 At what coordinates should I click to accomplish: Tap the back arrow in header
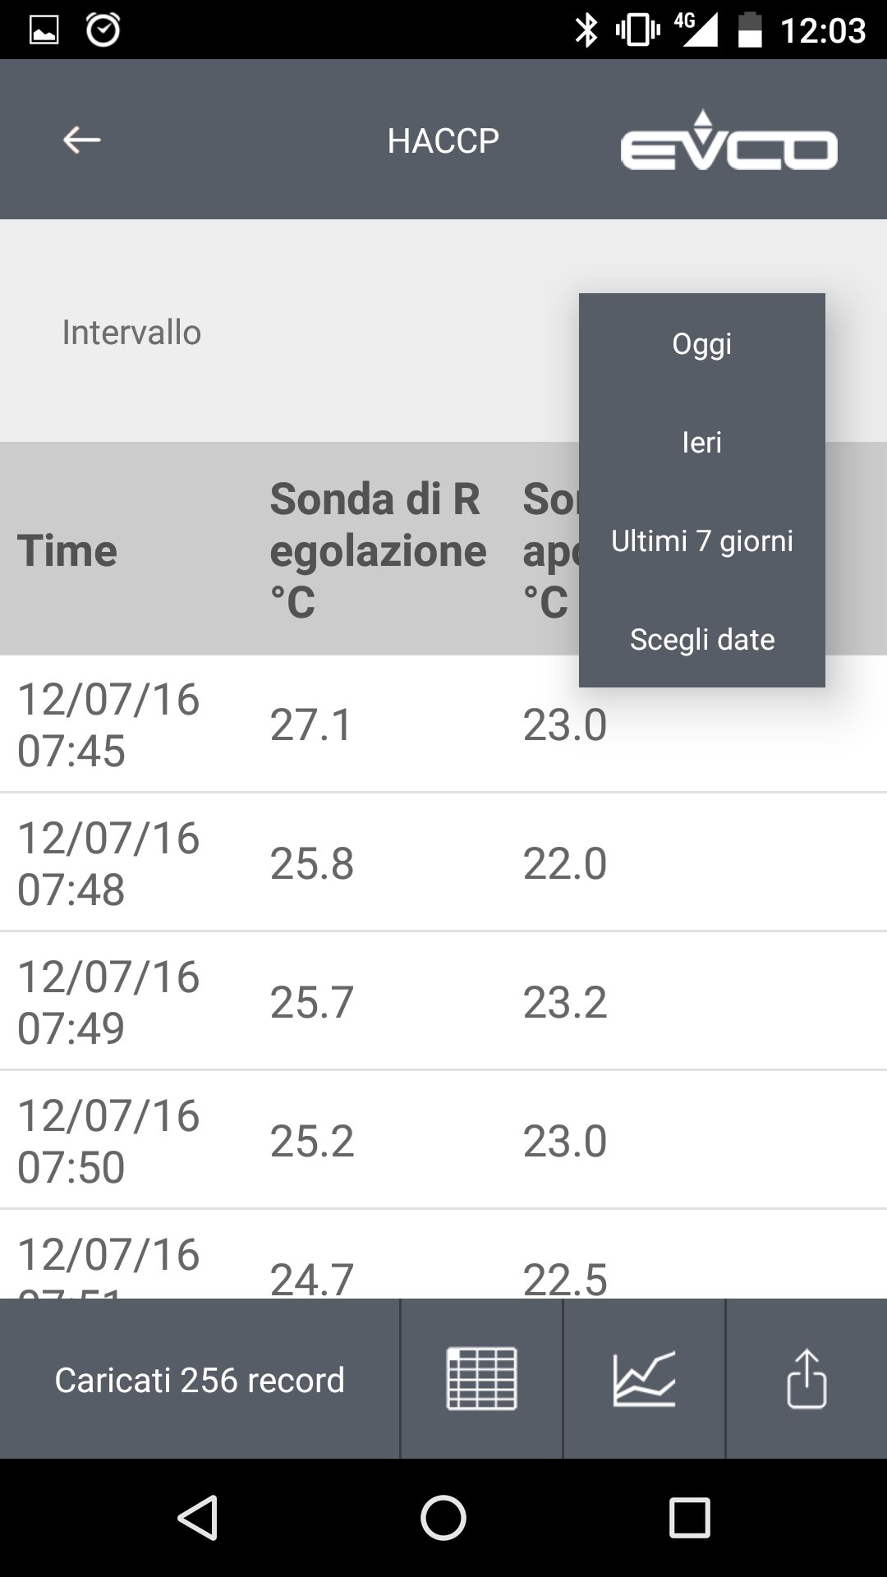point(82,140)
